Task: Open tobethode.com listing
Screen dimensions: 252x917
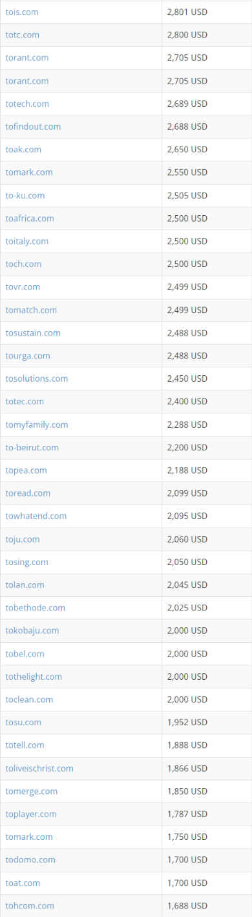Action: [36, 607]
